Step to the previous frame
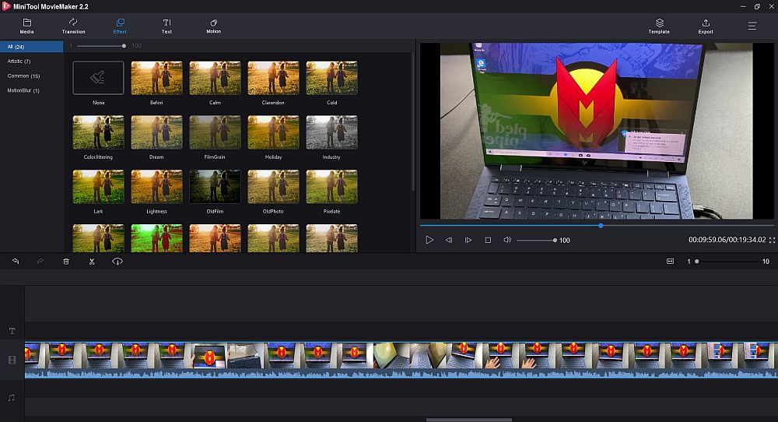This screenshot has width=778, height=422. [449, 240]
